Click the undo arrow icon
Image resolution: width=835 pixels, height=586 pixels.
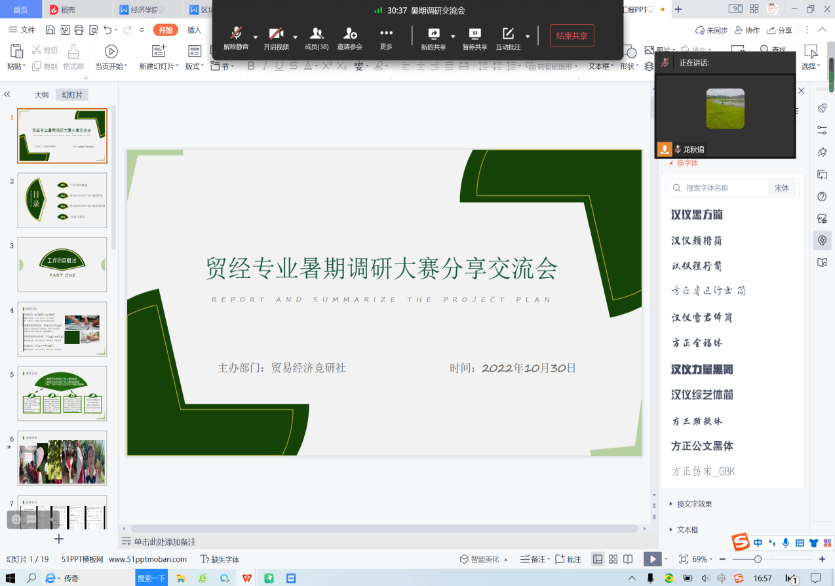107,30
